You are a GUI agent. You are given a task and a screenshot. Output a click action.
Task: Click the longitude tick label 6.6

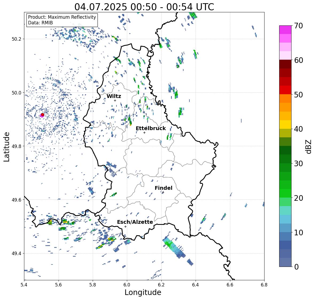(x=230, y=285)
